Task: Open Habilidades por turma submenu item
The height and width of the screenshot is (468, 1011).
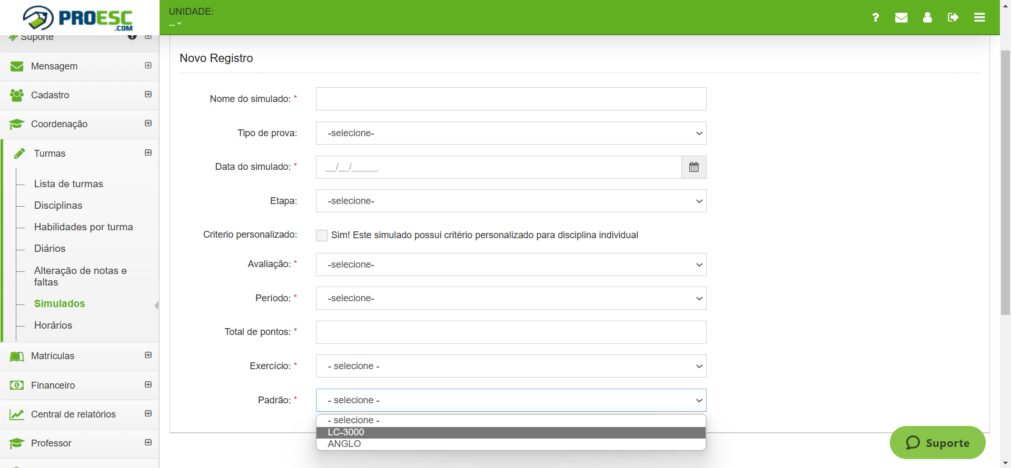Action: click(x=84, y=227)
